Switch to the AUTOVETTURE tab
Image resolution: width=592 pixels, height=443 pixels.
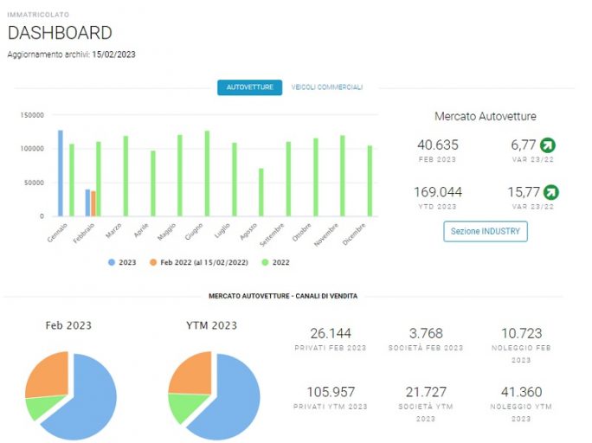pos(249,87)
